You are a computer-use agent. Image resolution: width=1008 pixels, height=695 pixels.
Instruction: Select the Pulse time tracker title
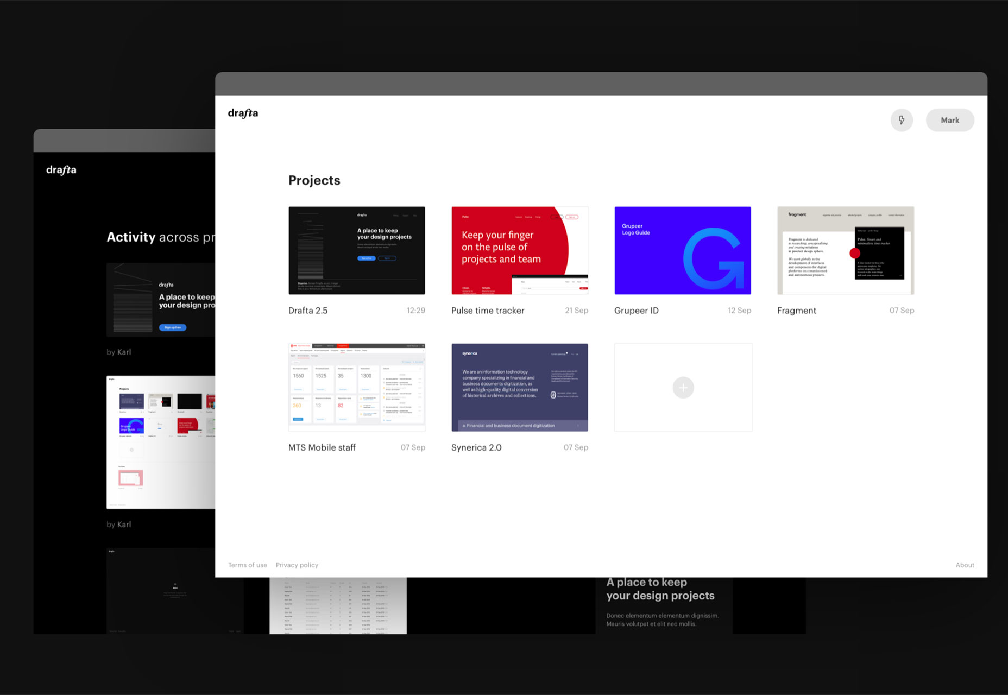coord(488,311)
